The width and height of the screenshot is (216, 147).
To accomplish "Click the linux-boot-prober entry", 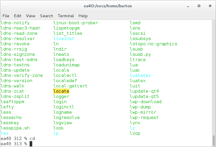I will point(76,23).
